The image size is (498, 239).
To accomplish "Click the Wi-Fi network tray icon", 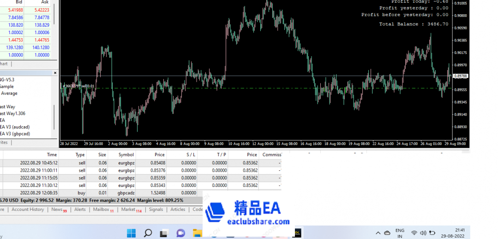I will click(x=414, y=233).
